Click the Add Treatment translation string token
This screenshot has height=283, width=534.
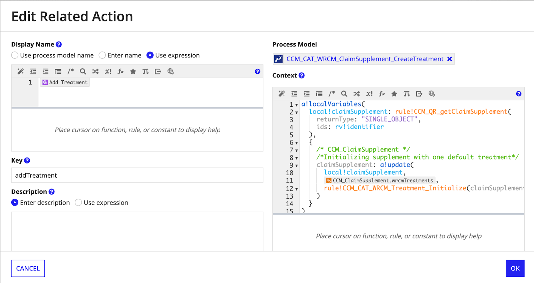click(65, 82)
